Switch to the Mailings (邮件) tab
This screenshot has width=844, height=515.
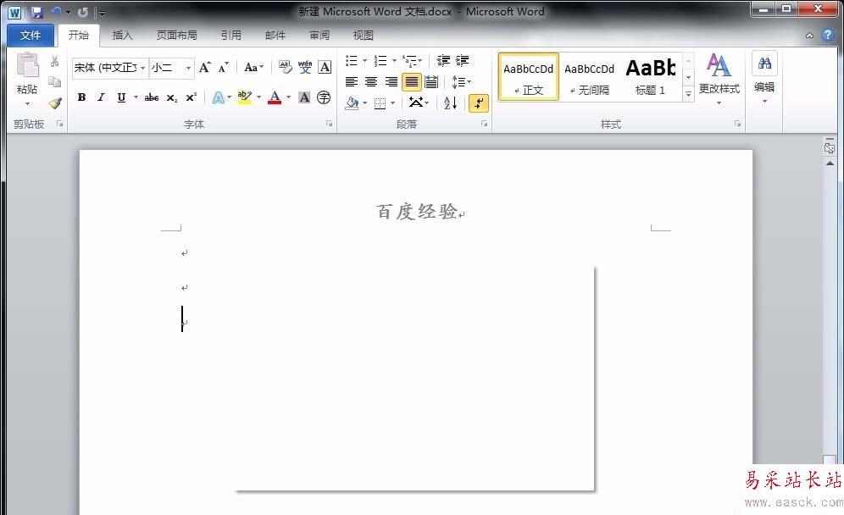tap(275, 35)
